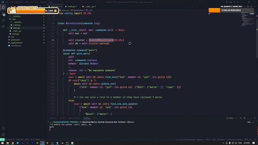Select the DEBUG CONSOLE panel tab

click(x=74, y=118)
